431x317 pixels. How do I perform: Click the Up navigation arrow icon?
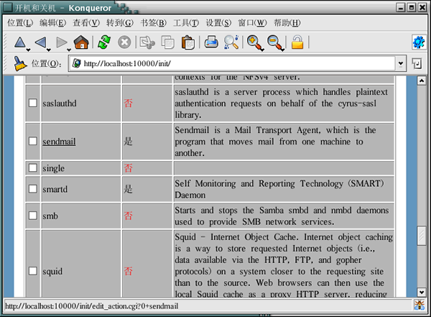(x=20, y=42)
